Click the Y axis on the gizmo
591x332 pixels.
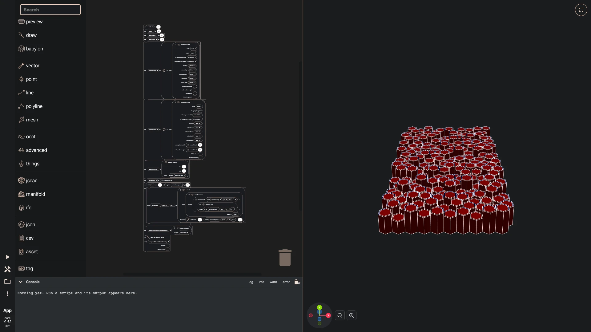click(x=320, y=307)
